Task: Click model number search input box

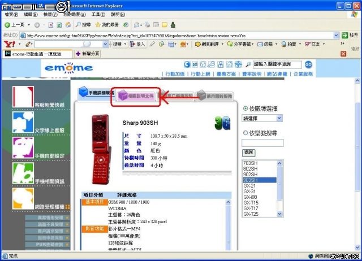Action: pos(262,143)
